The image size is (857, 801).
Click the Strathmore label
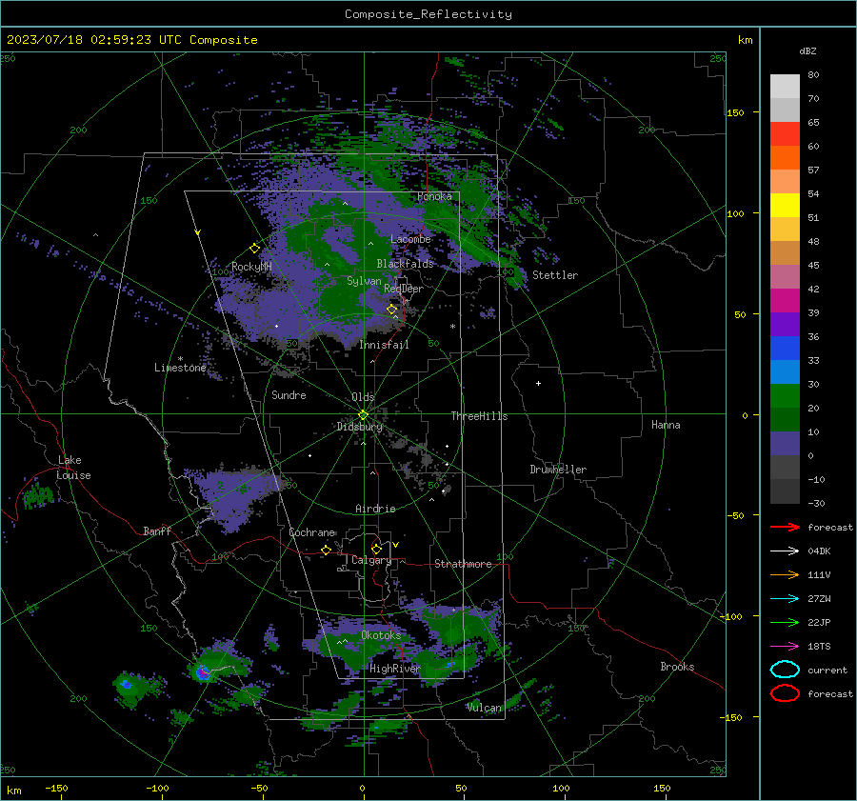(x=463, y=564)
